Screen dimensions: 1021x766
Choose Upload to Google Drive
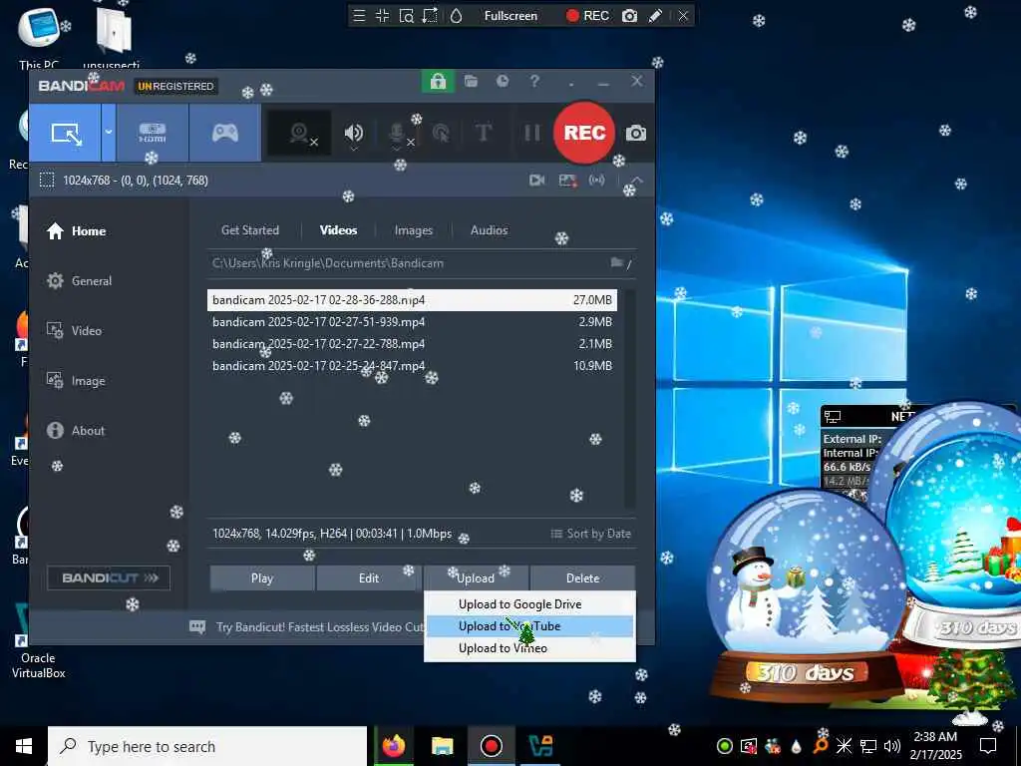529,604
